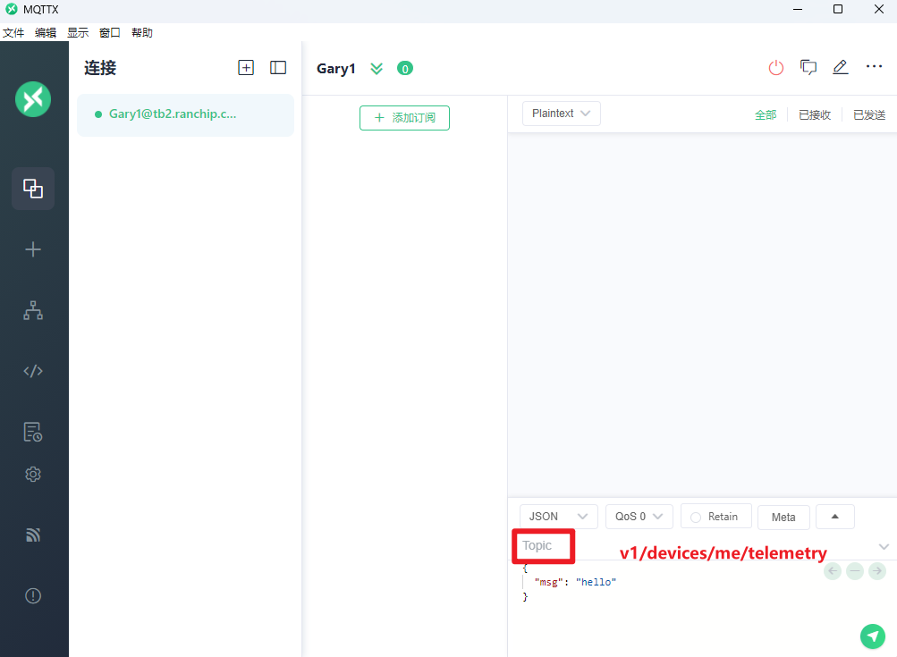Expand connection details with green double chevron
The width and height of the screenshot is (897, 657).
click(377, 69)
